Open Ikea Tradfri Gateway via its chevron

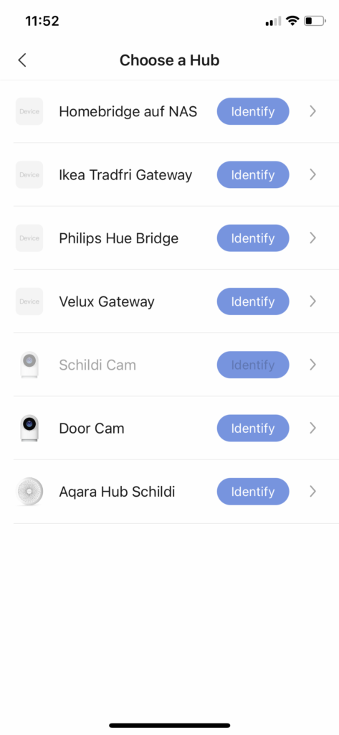(x=313, y=175)
